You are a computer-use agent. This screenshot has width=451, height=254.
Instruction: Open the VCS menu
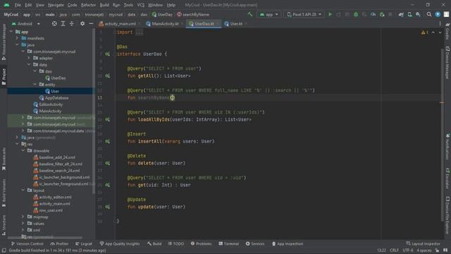tap(141, 5)
